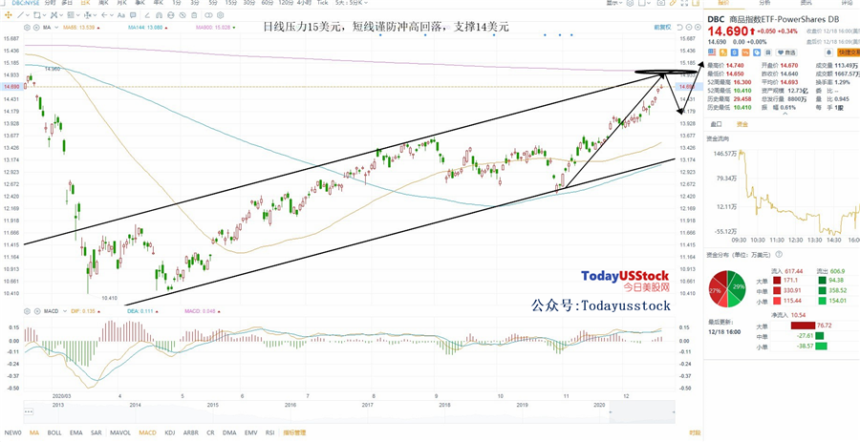
Task: Click the timeline range handle with three dots
Action: click(29, 411)
